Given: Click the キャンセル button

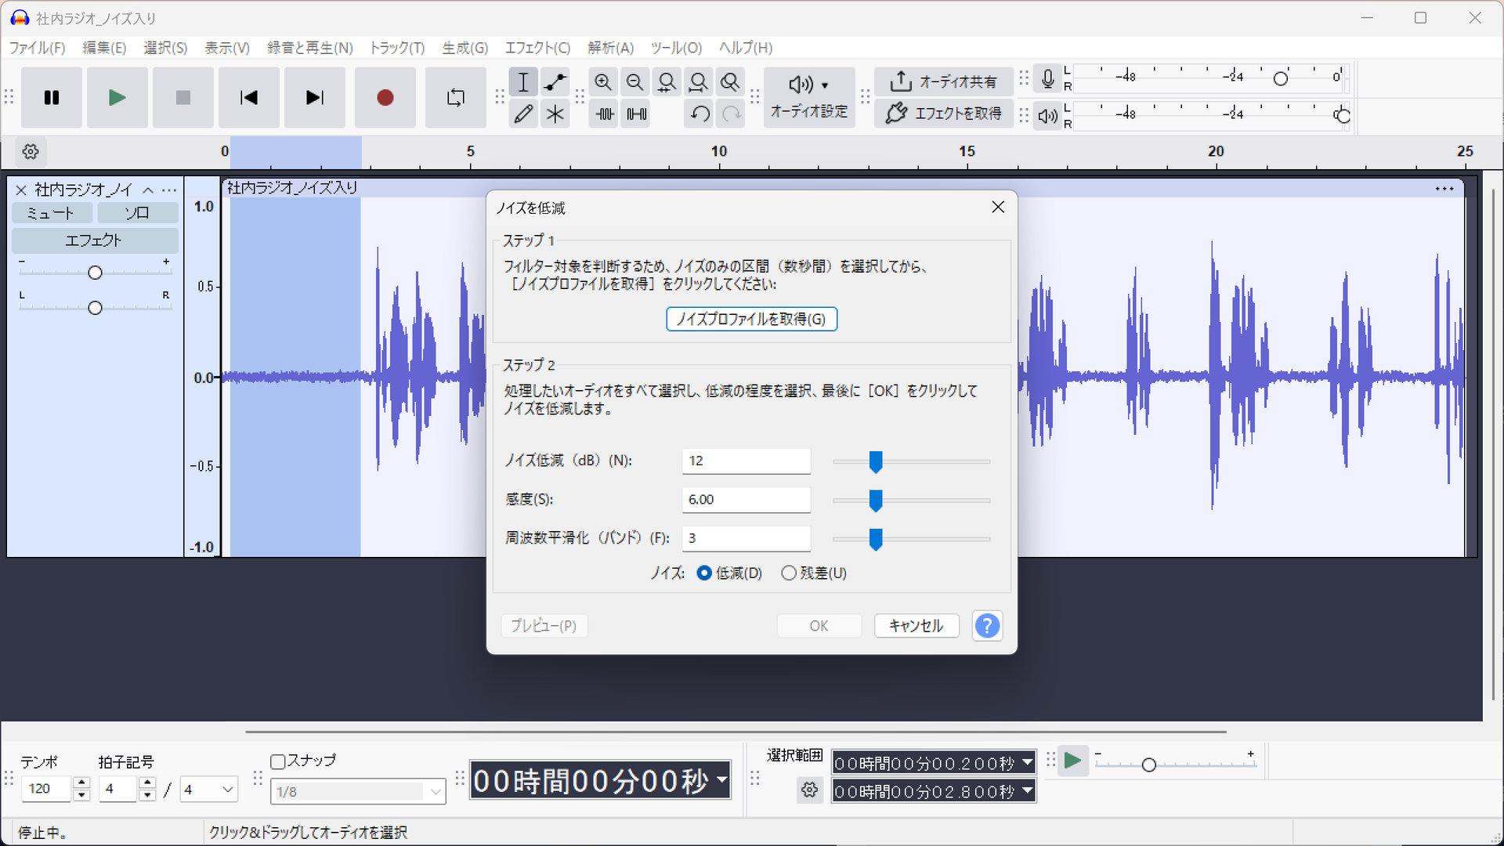Looking at the screenshot, I should pyautogui.click(x=916, y=626).
